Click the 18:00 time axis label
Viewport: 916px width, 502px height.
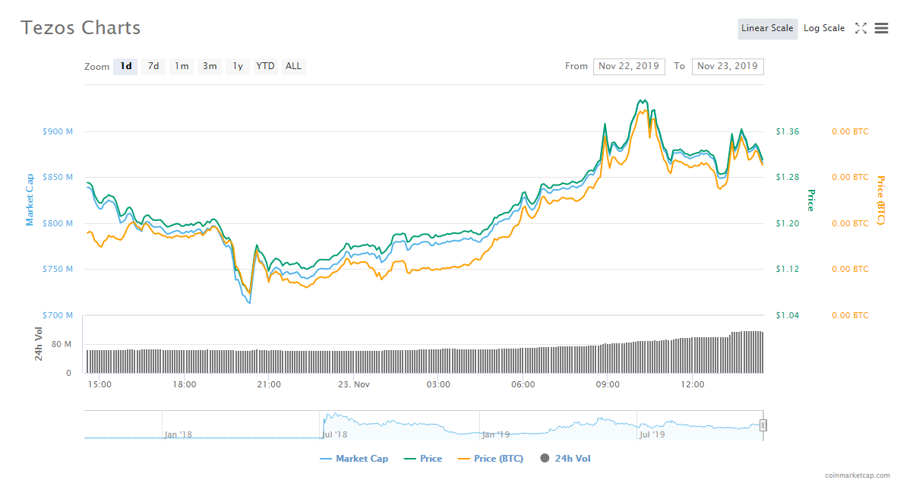pos(185,384)
